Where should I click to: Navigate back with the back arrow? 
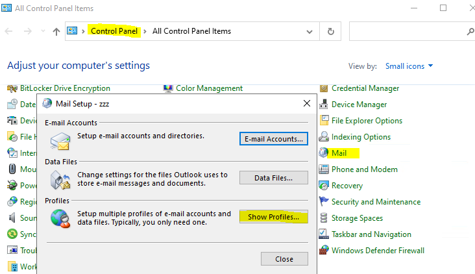point(9,31)
